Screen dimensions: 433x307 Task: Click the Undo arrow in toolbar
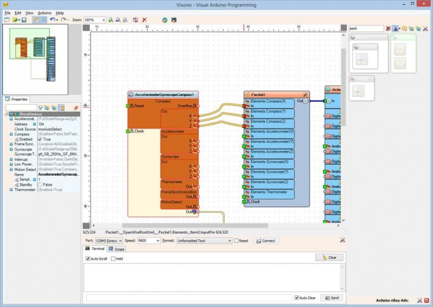click(53, 20)
